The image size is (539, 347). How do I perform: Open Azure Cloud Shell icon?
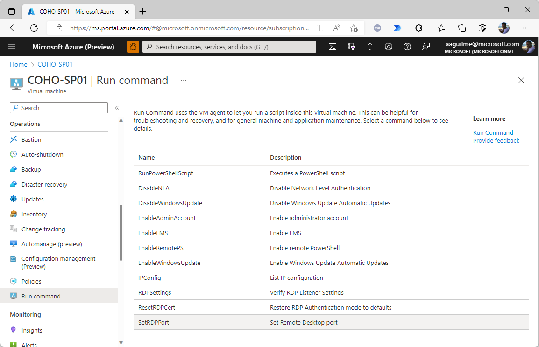point(333,47)
